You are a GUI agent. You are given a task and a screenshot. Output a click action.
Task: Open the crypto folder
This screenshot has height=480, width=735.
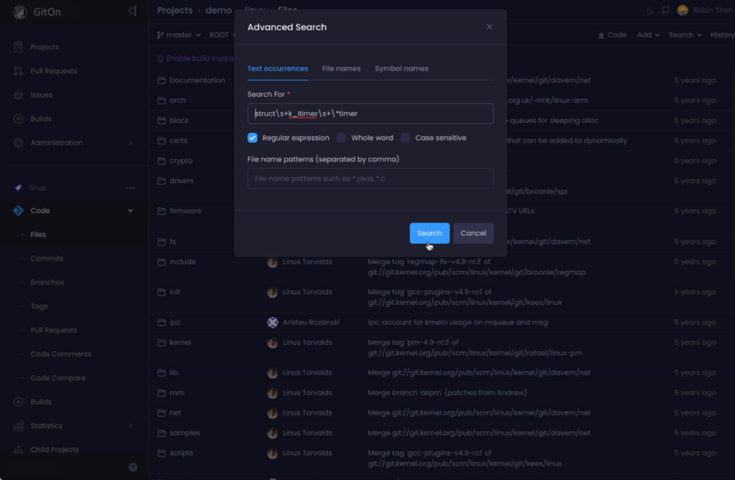coord(181,161)
